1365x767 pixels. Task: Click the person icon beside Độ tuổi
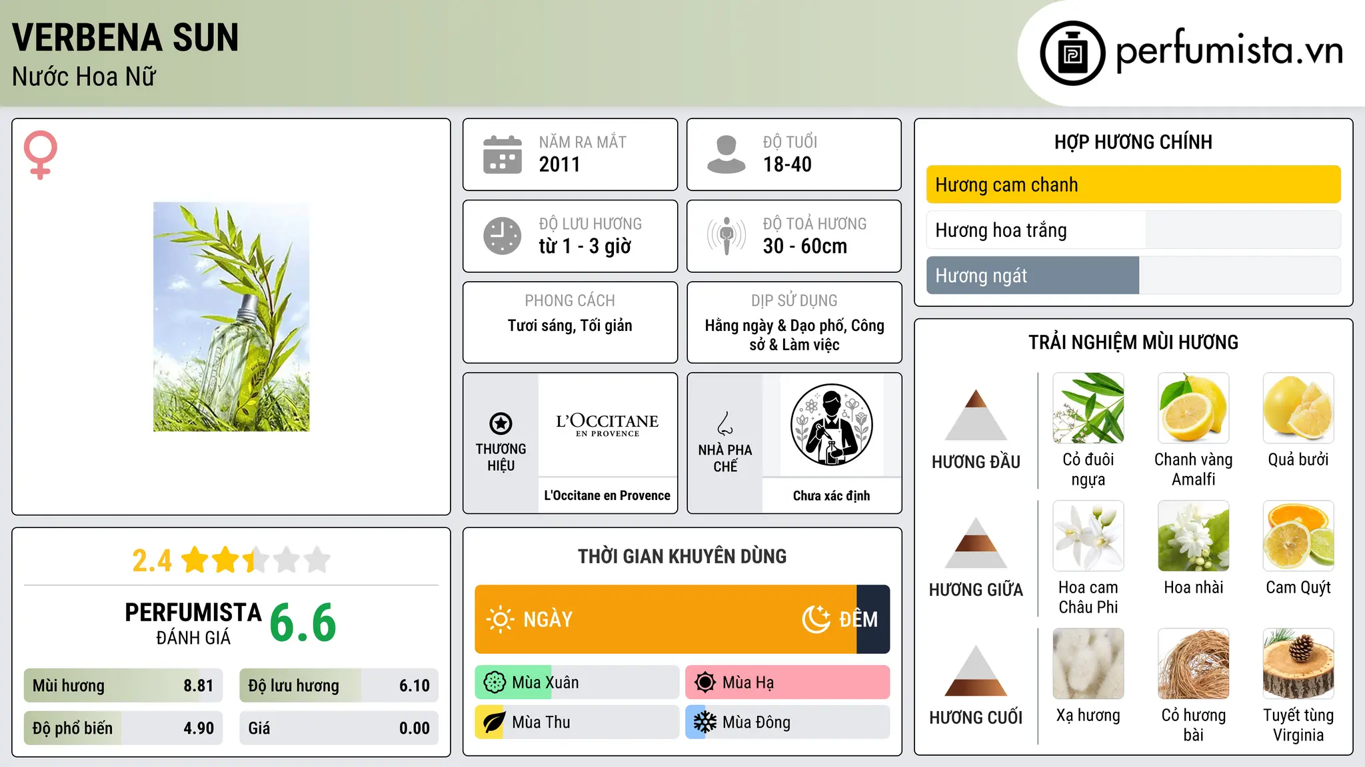[726, 154]
